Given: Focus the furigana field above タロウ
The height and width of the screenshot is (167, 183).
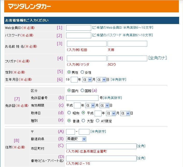Looking at the screenshot, I should pos(127,58).
